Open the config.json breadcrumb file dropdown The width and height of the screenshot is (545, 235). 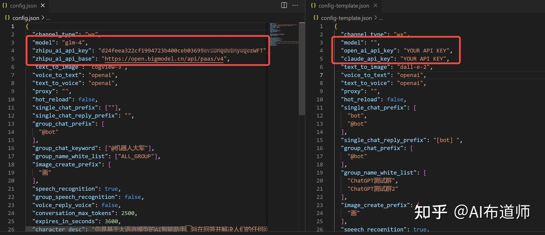pos(25,18)
